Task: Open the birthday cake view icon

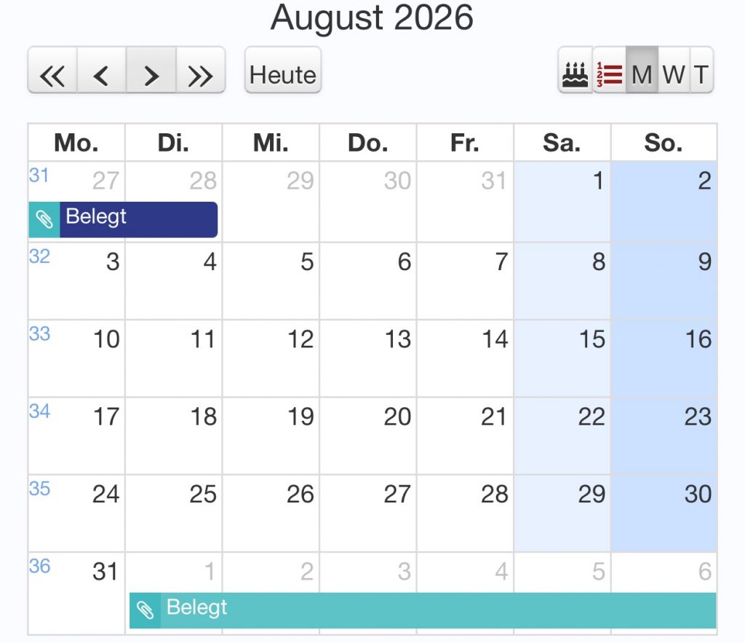Action: point(575,74)
